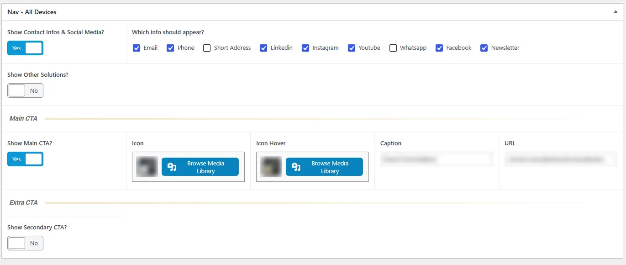Viewport: 626px width, 265px height.
Task: Click the Linkedin checkbox label text
Action: tap(282, 48)
